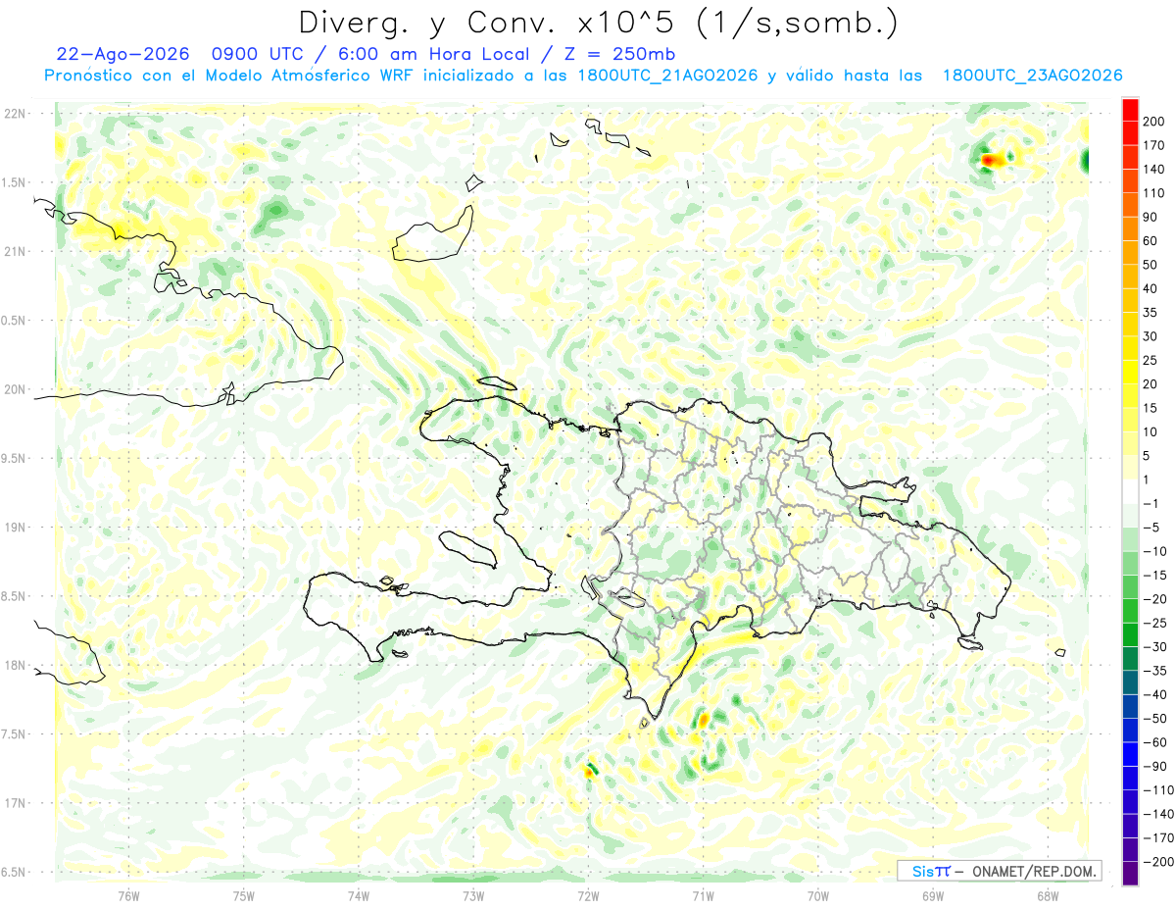Image resolution: width=1176 pixels, height=909 pixels.
Task: Click the '20N' latitude axis label
Action: tap(15, 389)
